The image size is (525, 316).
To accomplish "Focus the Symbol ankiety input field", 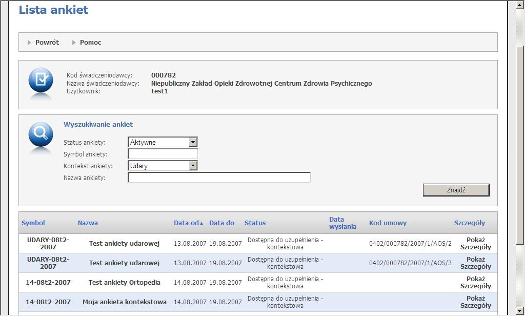I will [x=163, y=154].
